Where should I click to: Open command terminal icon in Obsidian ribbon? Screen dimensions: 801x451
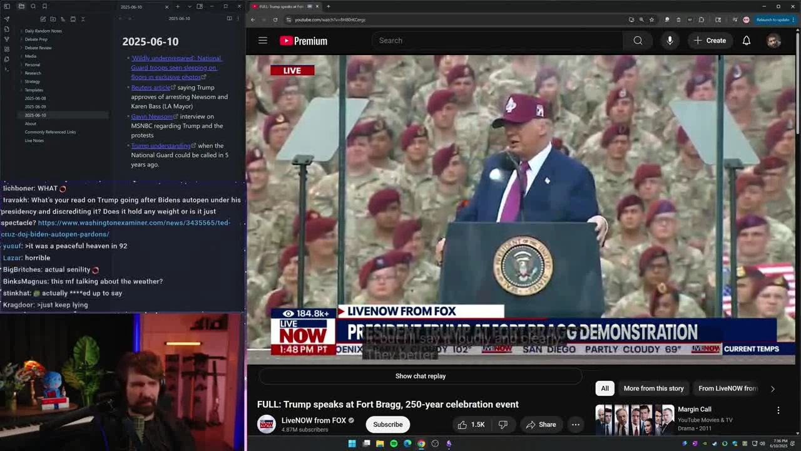[x=7, y=69]
